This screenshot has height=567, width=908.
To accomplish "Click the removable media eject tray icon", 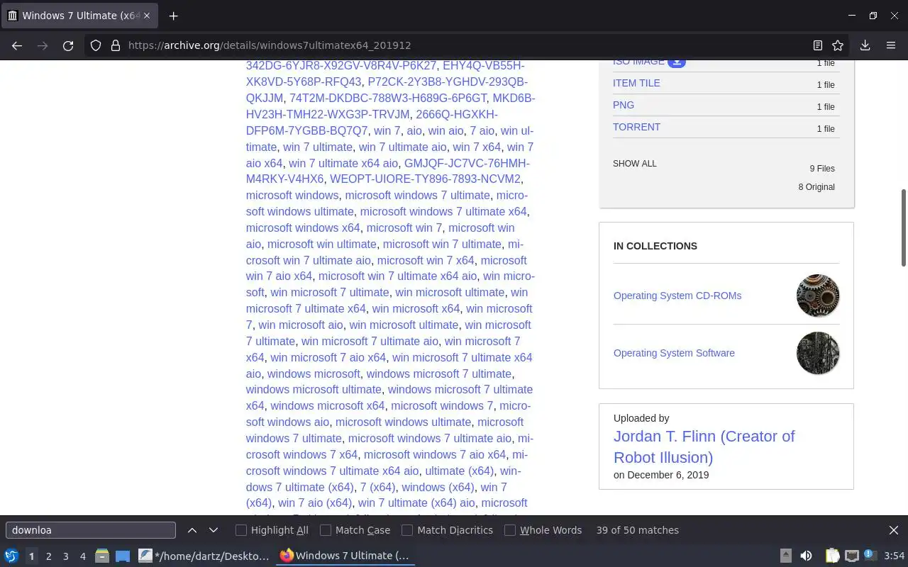I will 786,556.
